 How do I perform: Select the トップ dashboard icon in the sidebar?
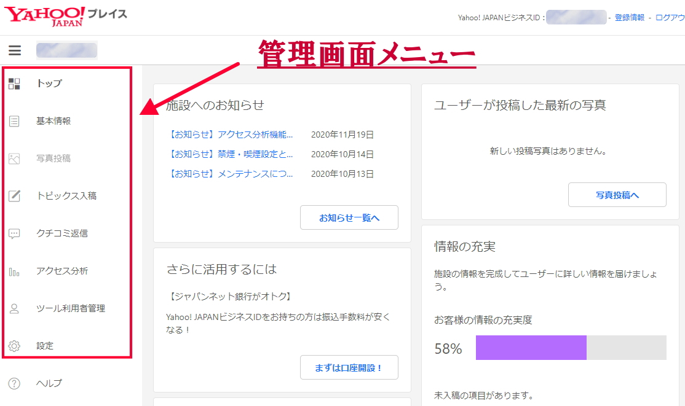(15, 83)
